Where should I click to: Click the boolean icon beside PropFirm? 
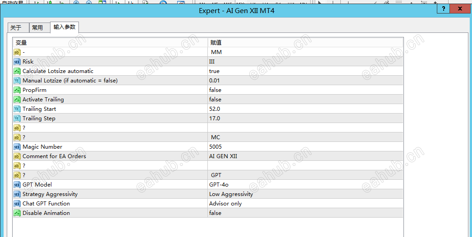17,90
